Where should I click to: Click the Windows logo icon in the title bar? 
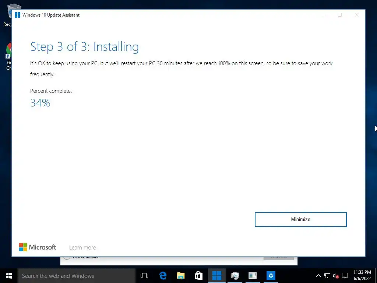(17, 15)
